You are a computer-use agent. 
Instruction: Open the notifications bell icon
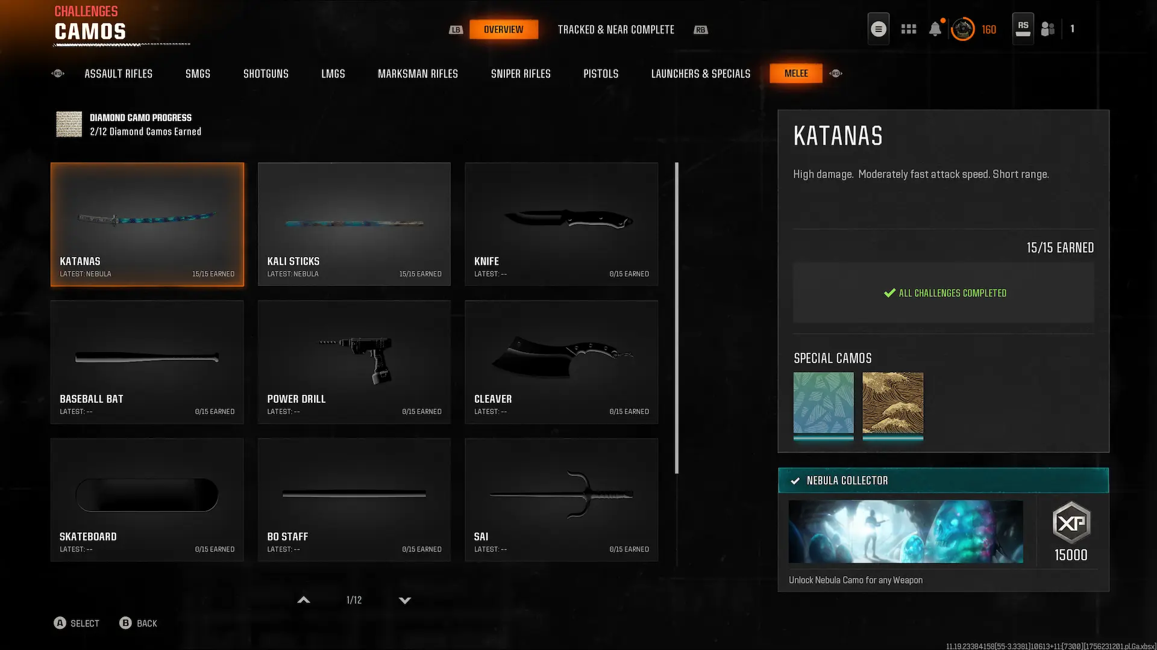[935, 29]
